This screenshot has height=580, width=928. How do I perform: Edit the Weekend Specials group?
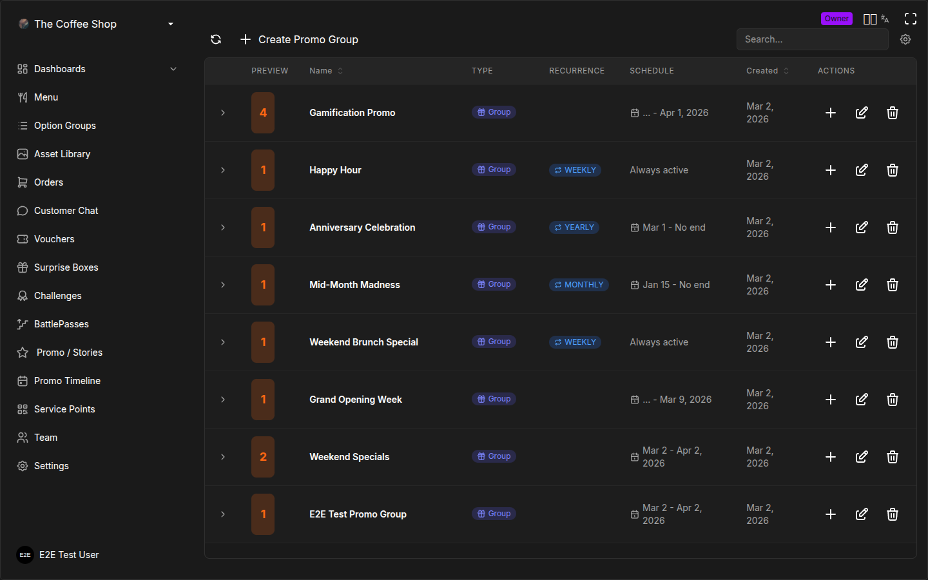click(861, 457)
